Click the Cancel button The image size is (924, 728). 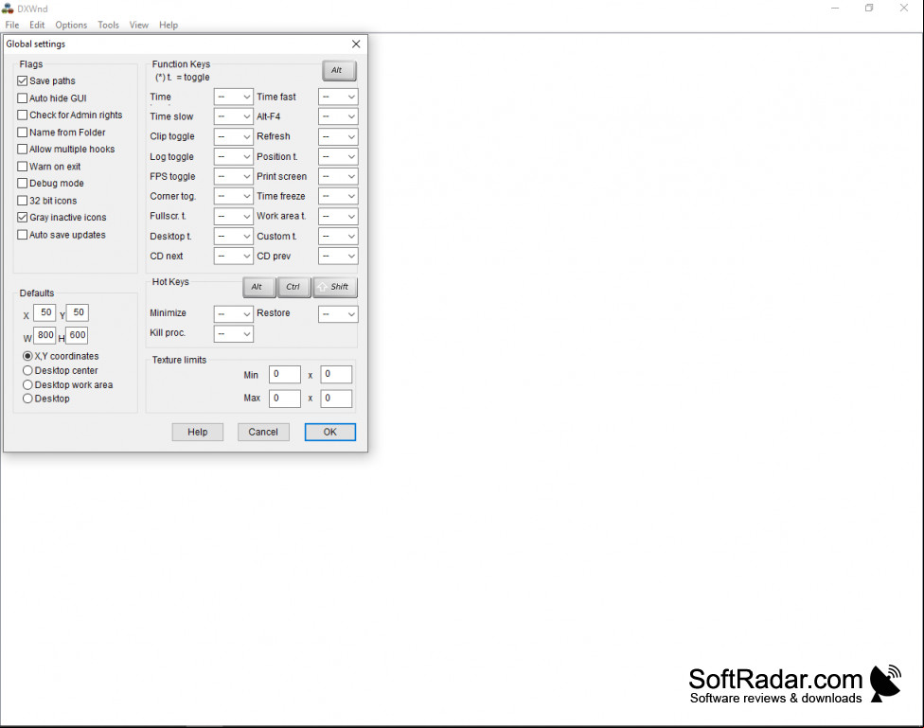tap(263, 432)
